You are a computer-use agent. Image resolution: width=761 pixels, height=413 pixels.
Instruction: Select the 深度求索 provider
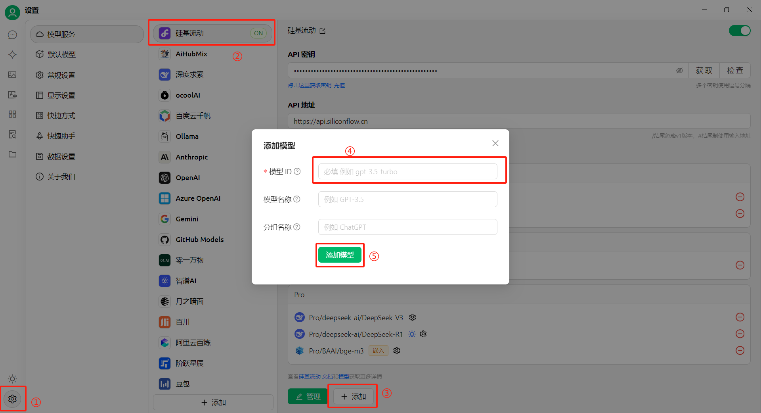213,75
